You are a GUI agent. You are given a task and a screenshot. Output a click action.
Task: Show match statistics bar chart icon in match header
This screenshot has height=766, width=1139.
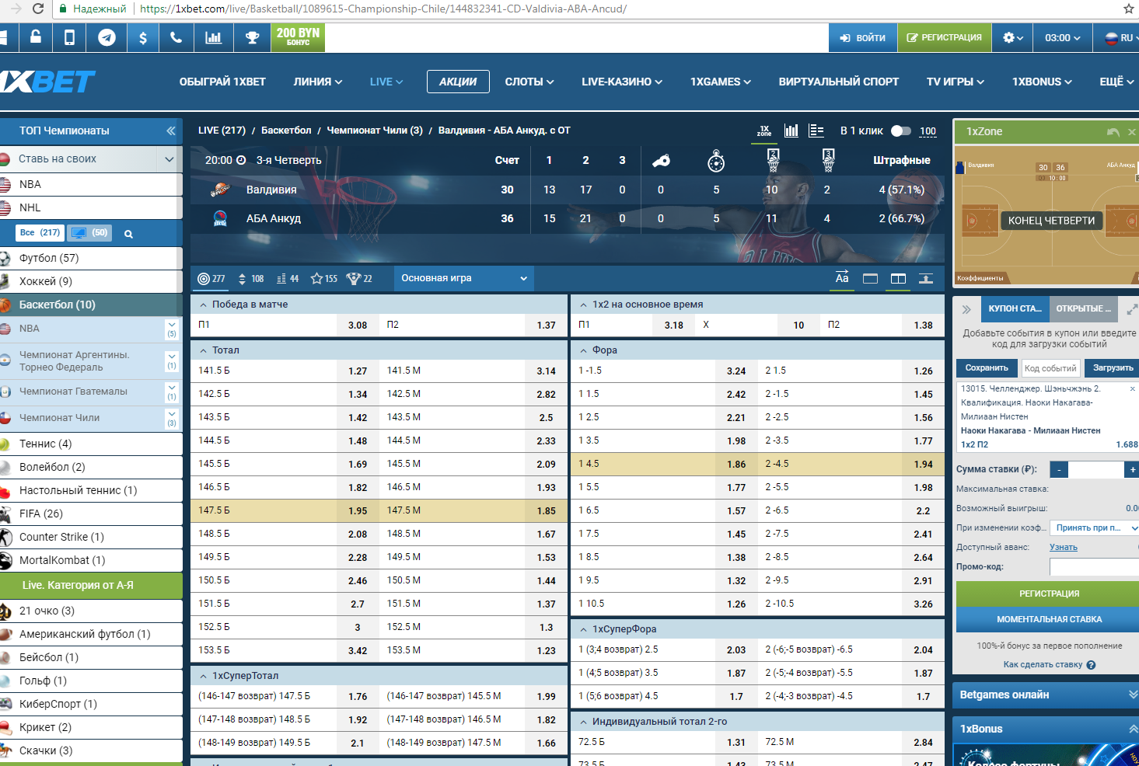[791, 131]
